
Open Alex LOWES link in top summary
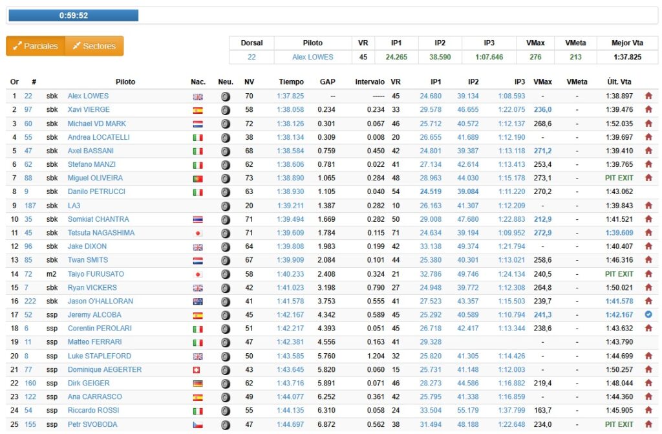coord(313,57)
